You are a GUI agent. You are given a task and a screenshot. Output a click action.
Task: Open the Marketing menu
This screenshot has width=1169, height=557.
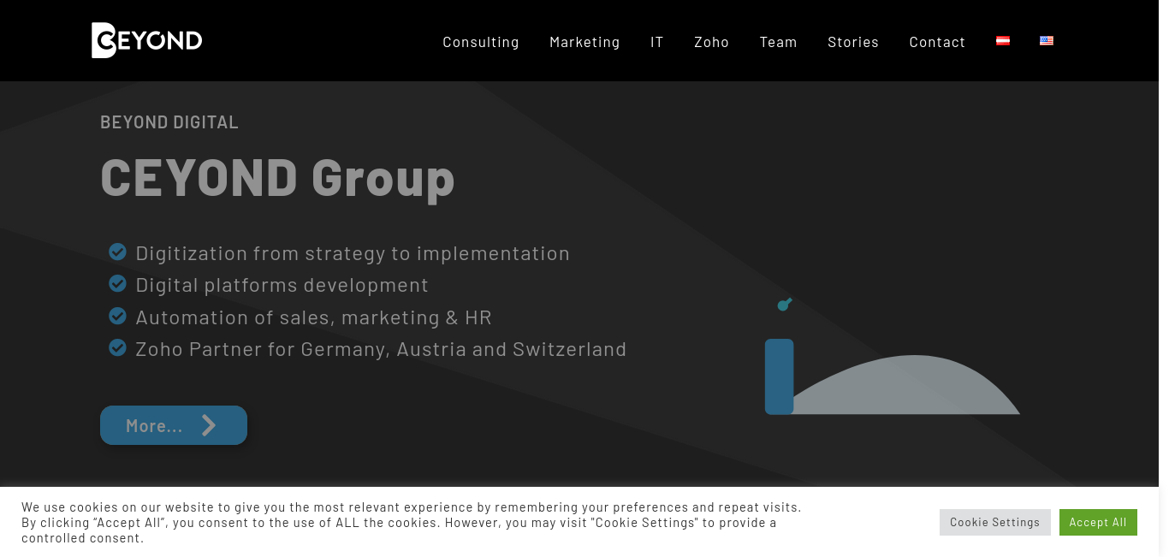click(584, 42)
